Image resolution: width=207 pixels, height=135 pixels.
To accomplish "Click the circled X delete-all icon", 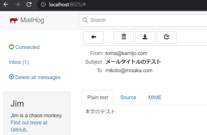I will (x=11, y=77).
